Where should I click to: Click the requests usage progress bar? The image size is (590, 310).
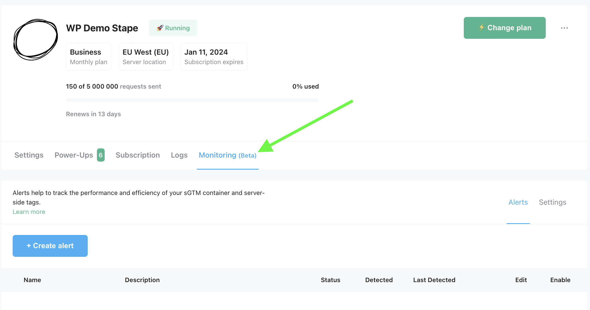coord(192,100)
